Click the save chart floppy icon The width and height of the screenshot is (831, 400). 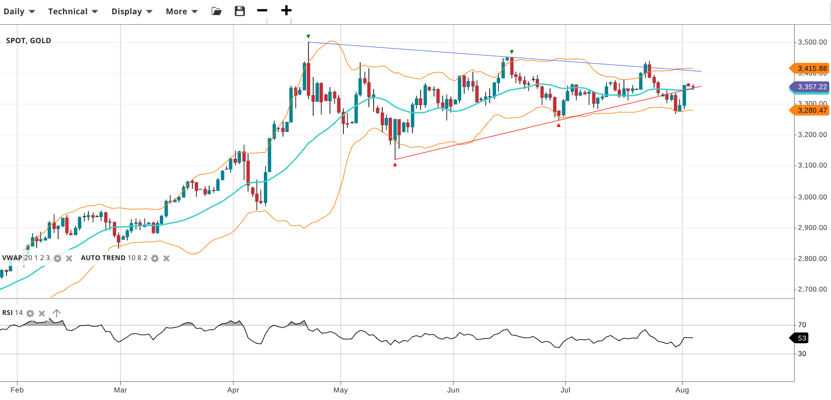pos(240,11)
